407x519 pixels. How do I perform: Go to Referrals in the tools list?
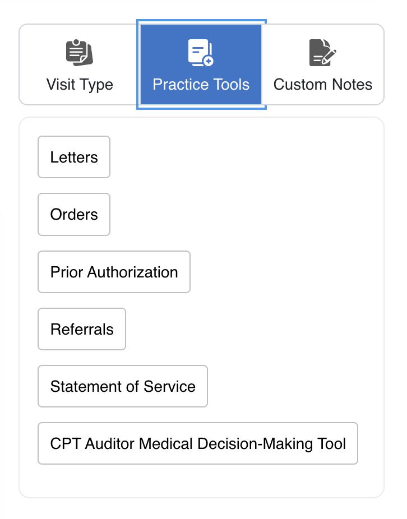[x=82, y=330]
